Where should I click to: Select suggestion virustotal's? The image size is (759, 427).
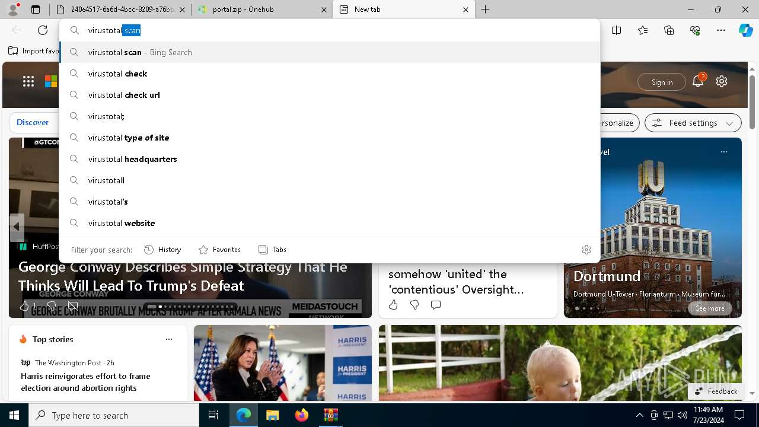(x=330, y=202)
